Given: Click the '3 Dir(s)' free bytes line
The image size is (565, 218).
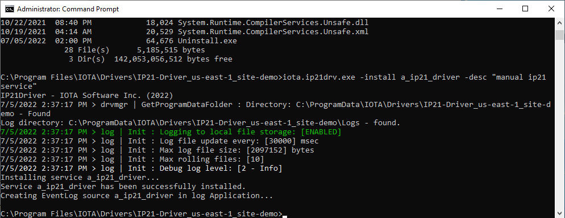Looking at the screenshot, I should [150, 59].
